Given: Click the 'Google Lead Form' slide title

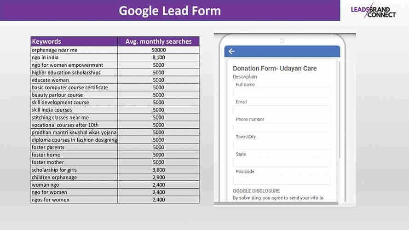Looking at the screenshot, I should click(x=170, y=11).
